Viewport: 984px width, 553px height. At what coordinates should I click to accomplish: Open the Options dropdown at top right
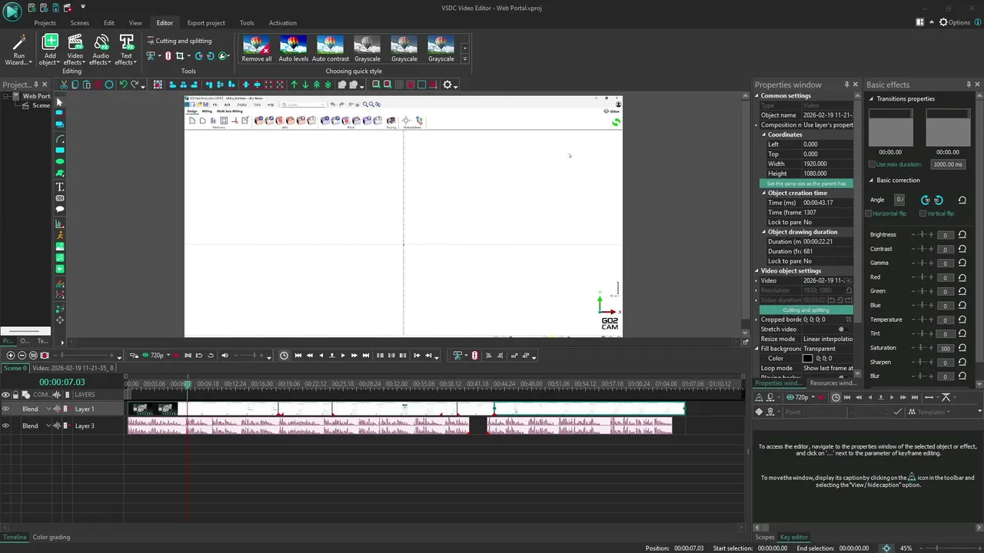[x=956, y=22]
